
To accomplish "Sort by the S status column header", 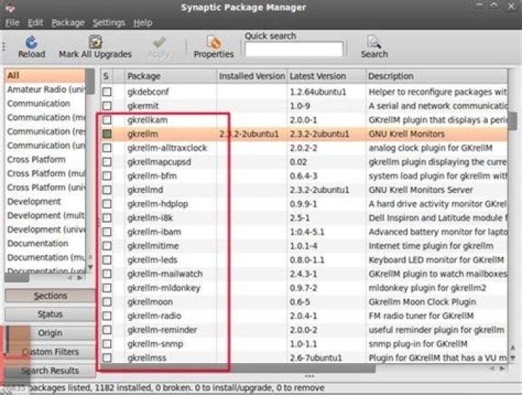I will pyautogui.click(x=107, y=76).
